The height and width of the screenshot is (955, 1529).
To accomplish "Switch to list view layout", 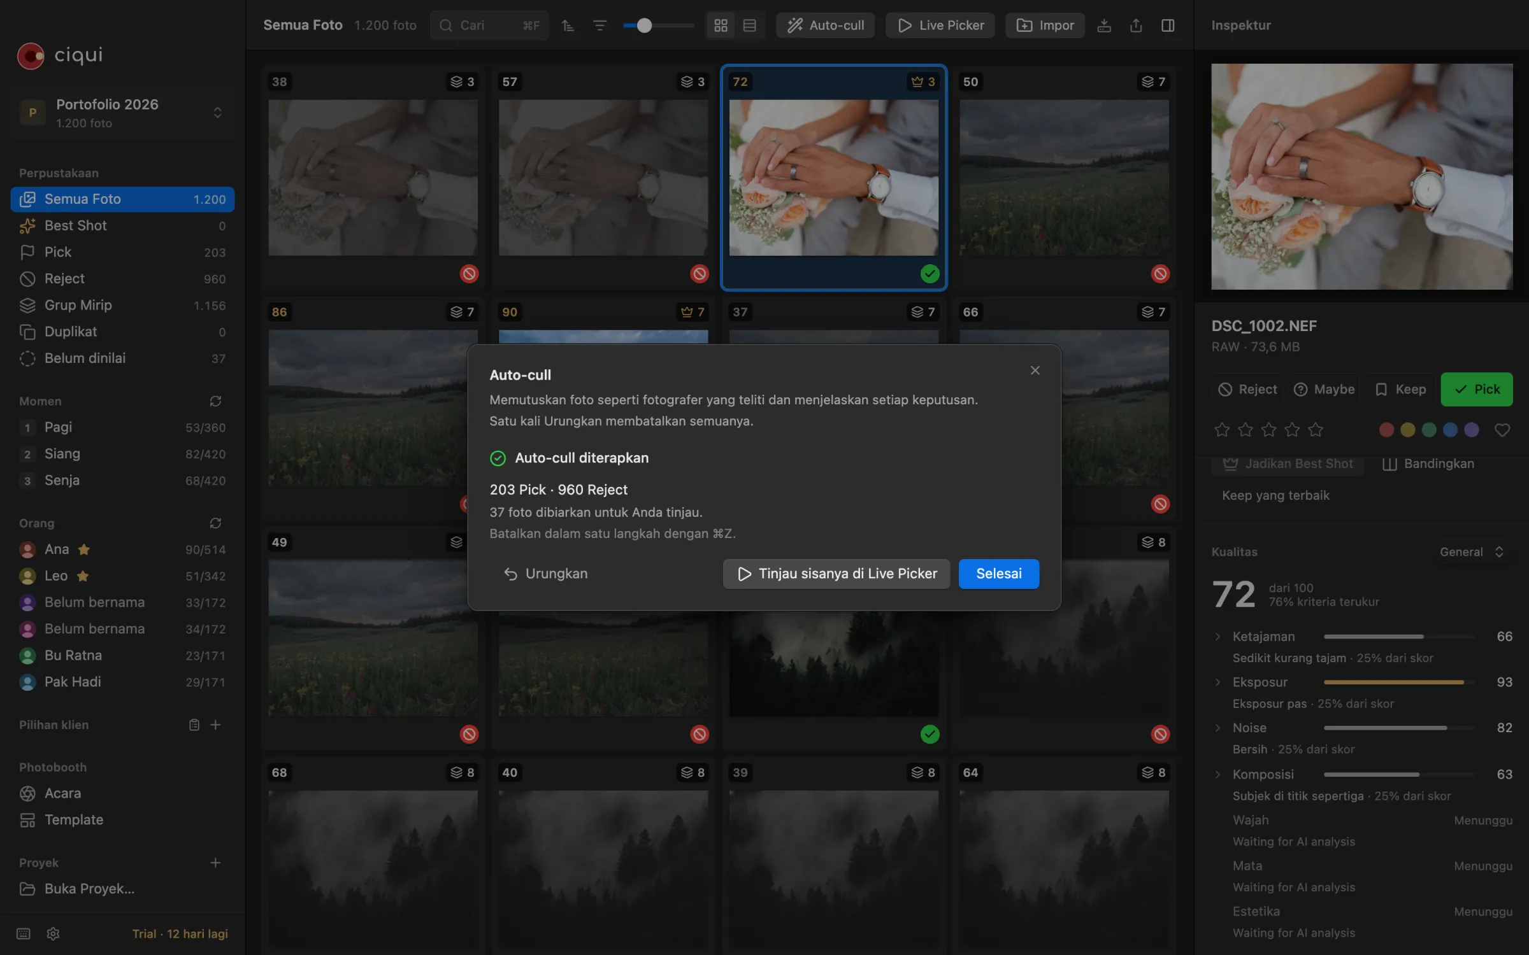I will point(750,25).
